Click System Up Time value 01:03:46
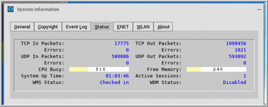Viewport: 268px width, 107px height. click(117, 76)
